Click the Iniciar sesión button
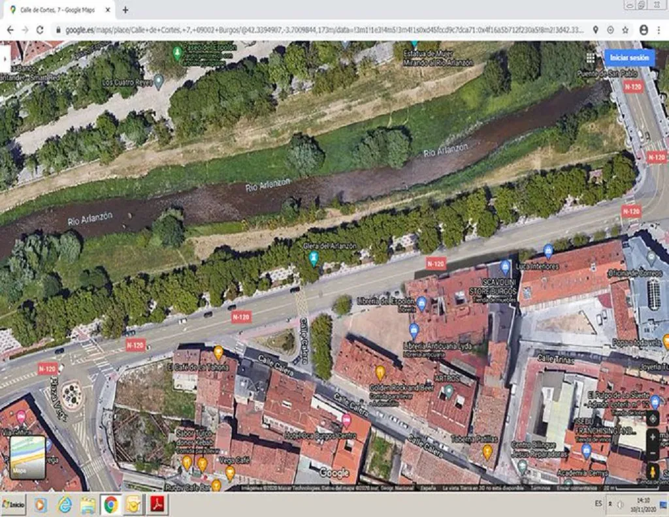Screen dimensions: 669x517 629,58
